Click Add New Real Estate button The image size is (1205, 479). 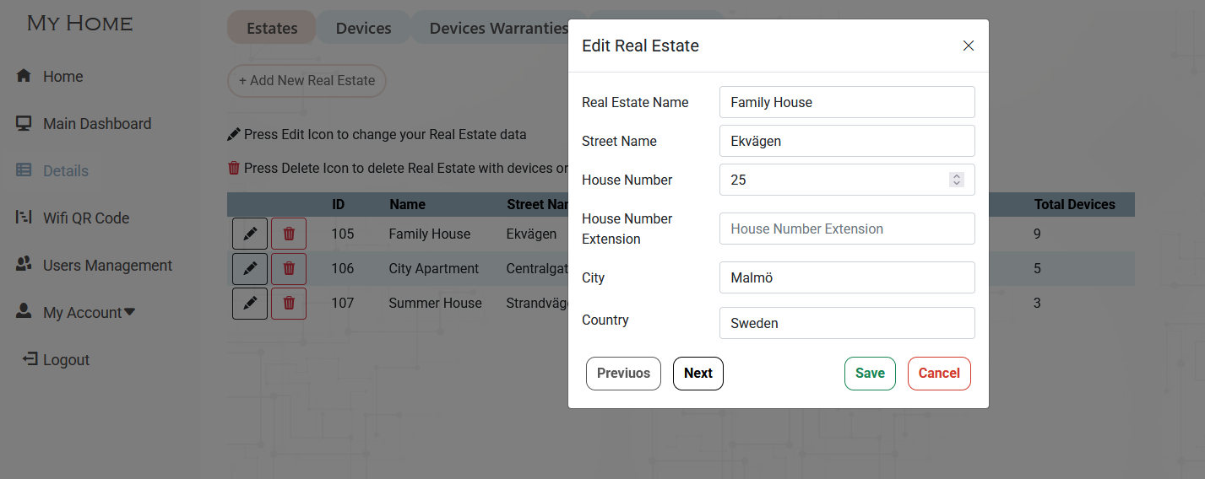[x=307, y=81]
